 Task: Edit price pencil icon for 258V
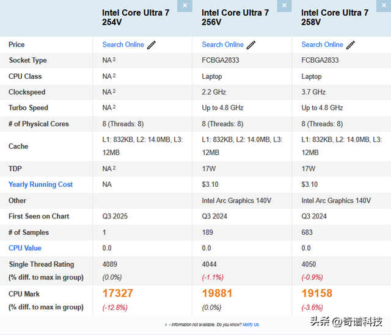click(350, 45)
